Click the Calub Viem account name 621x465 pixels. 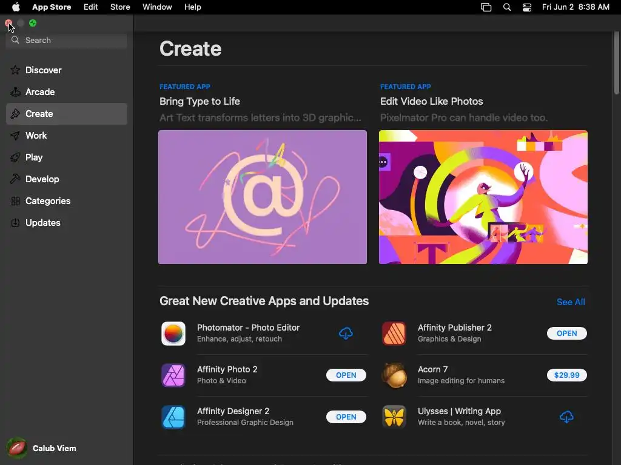click(x=54, y=448)
